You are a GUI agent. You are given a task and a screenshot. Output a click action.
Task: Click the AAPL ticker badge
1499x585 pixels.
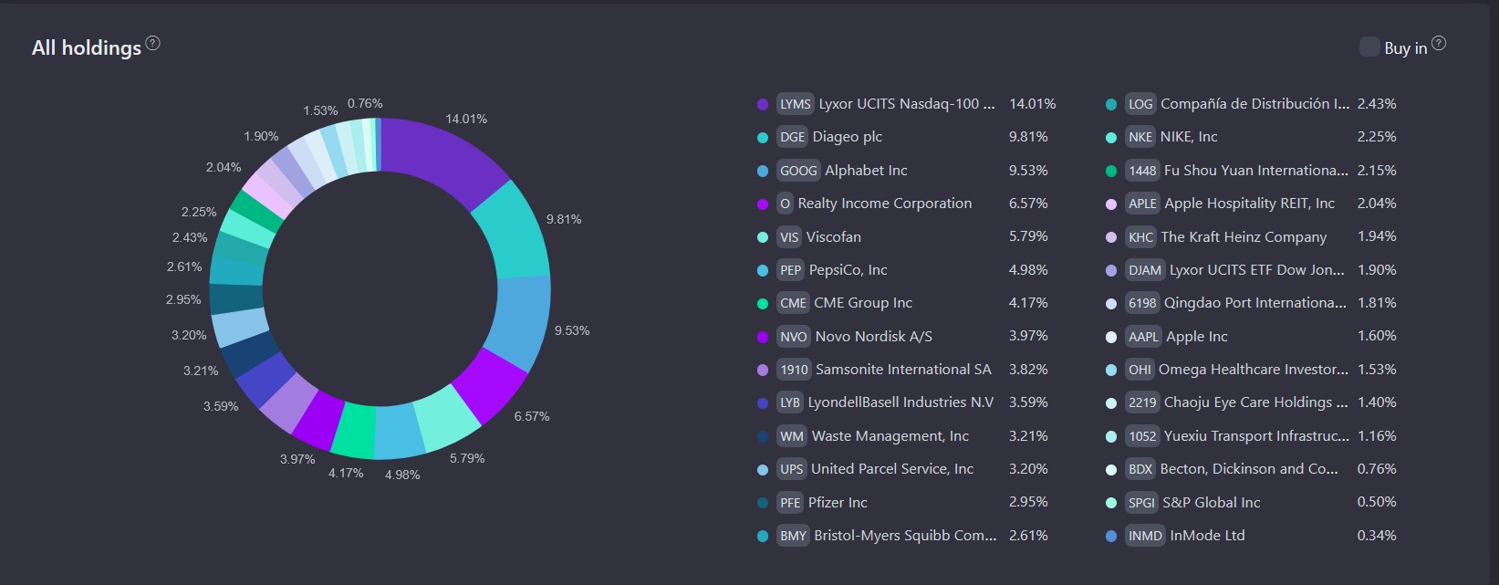click(x=1142, y=337)
